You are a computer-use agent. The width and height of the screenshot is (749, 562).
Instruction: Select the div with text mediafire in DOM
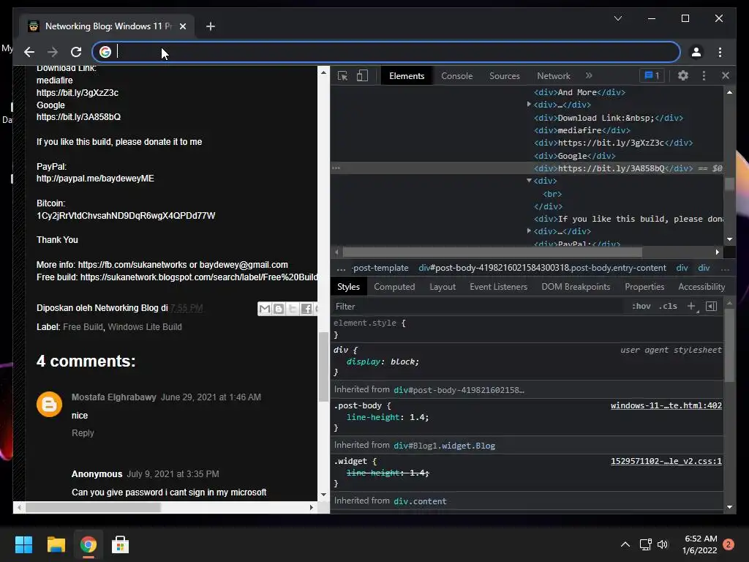(581, 130)
